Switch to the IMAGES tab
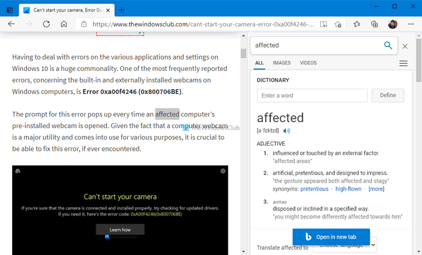This screenshot has height=255, width=422. (x=282, y=63)
